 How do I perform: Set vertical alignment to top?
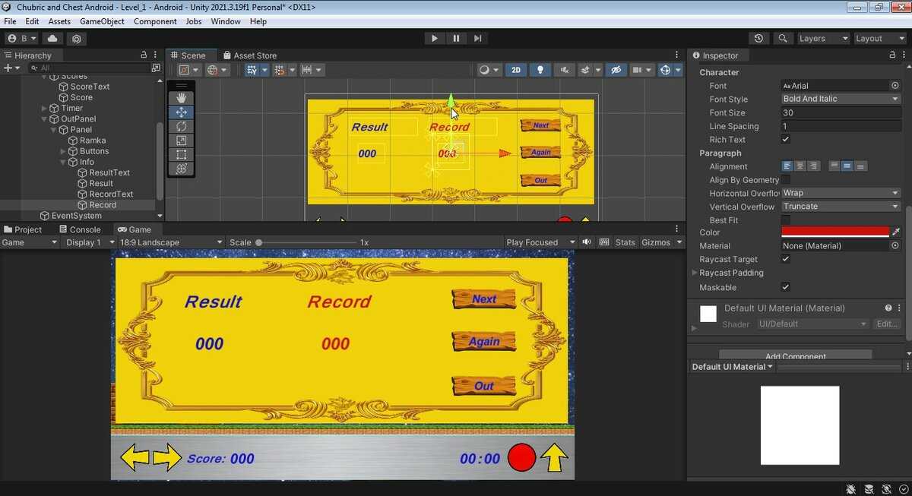pos(834,166)
